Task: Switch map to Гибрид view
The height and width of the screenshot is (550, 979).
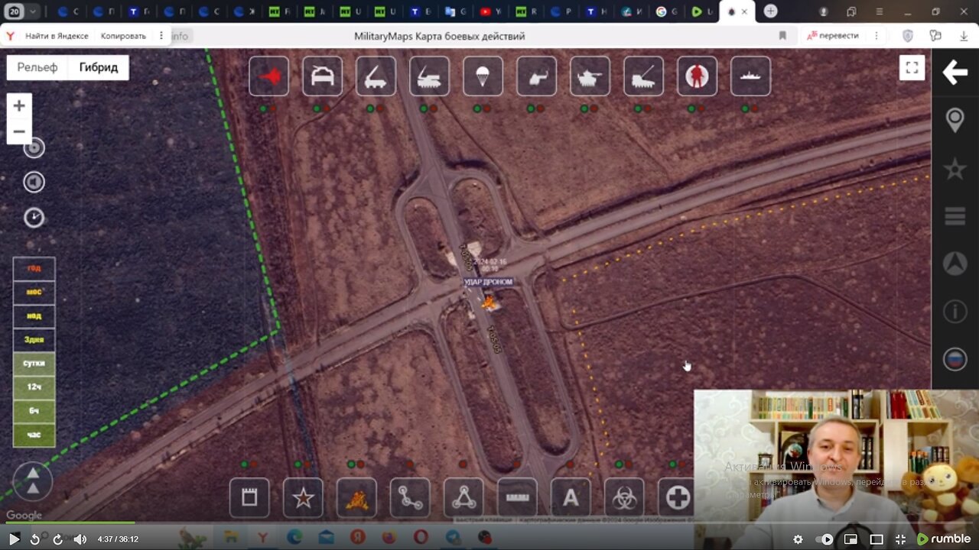Action: coord(99,67)
